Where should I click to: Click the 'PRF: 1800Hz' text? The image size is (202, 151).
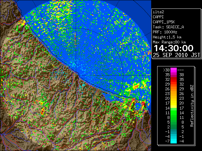pos(165,32)
